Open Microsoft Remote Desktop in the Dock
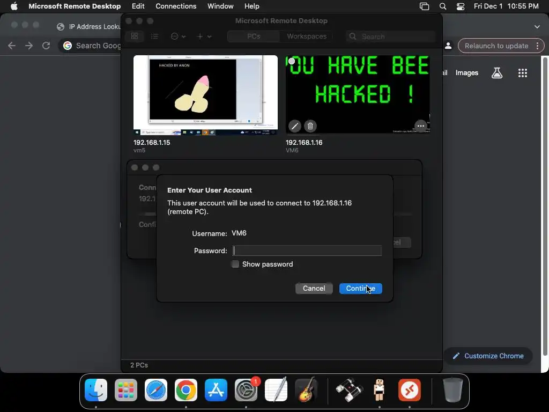This screenshot has width=549, height=412. 409,389
